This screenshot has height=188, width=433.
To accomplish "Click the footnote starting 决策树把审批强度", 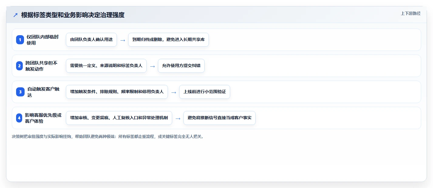I will tap(107, 136).
